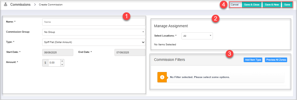297x100 pixels.
Task: Open the End Date field
Action: click(130, 53)
